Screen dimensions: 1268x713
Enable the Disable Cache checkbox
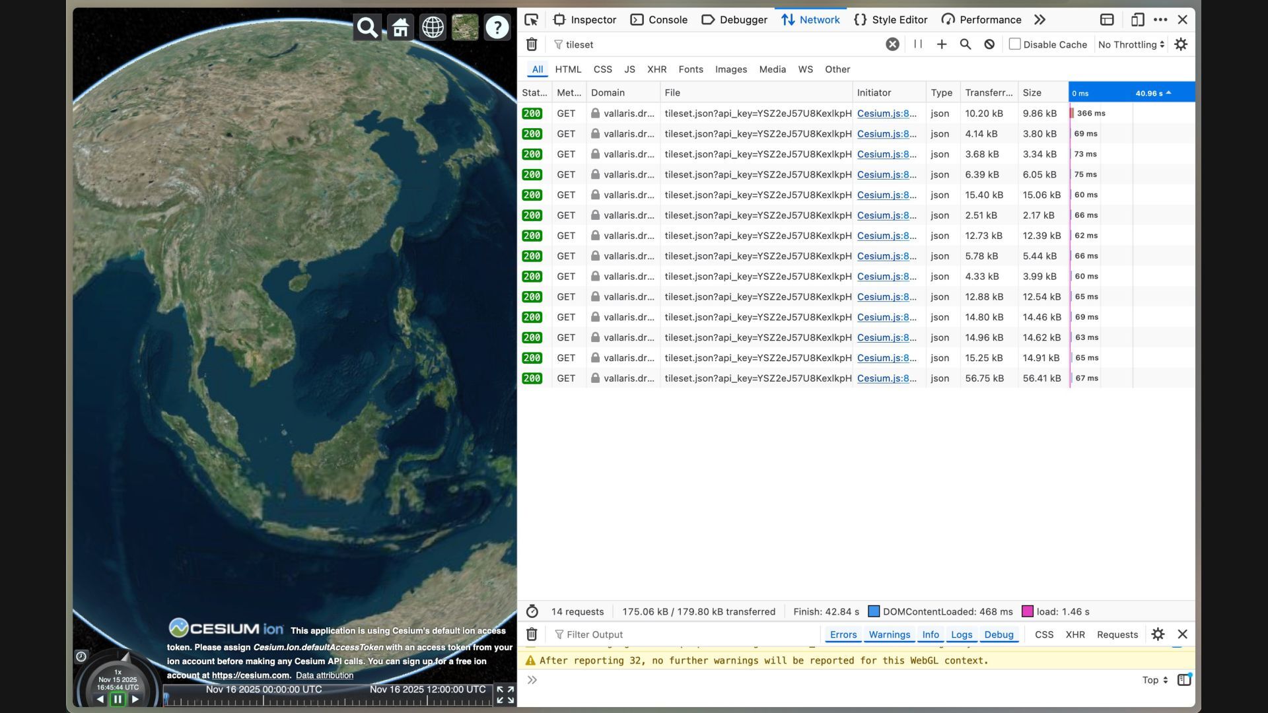1015,44
